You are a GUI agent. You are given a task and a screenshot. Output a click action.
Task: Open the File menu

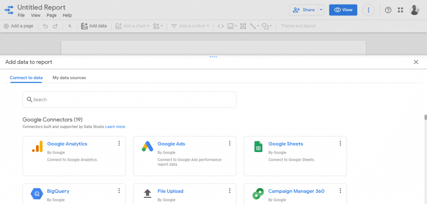point(21,15)
